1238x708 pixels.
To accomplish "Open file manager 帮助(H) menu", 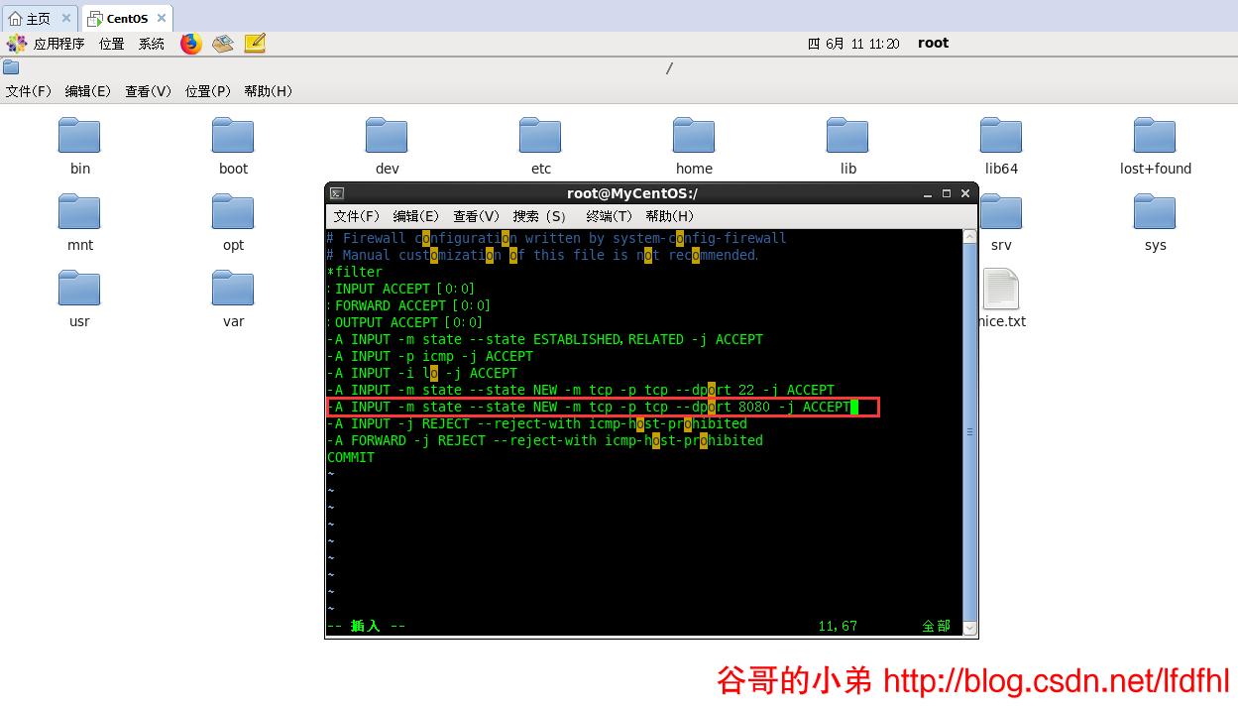I will tap(269, 91).
